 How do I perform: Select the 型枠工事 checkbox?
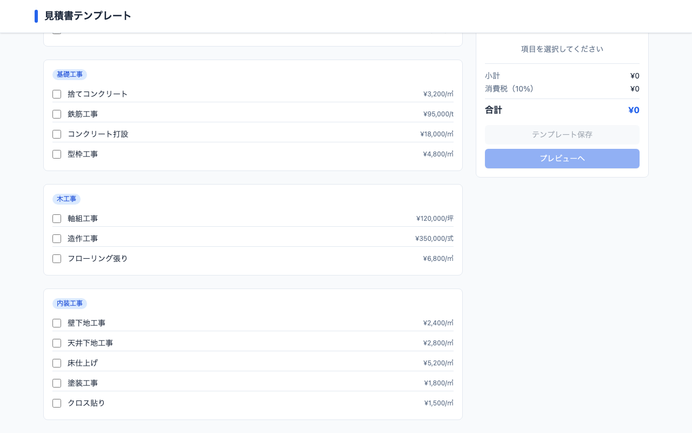[x=57, y=154]
